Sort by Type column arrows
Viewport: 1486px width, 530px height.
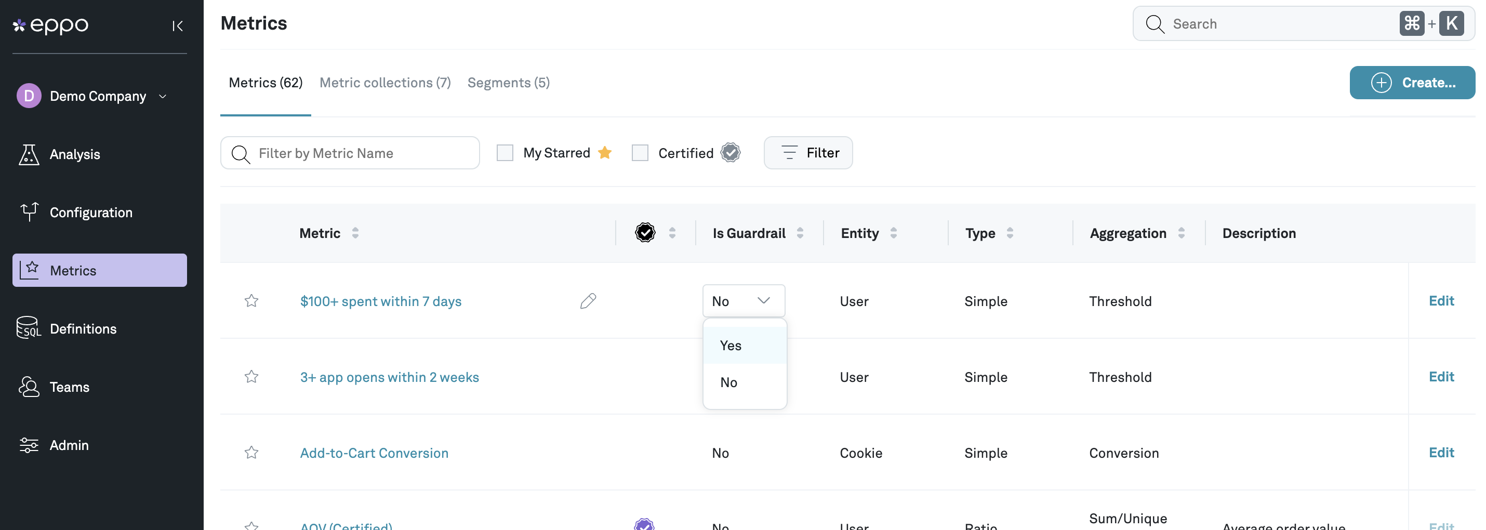point(1010,233)
